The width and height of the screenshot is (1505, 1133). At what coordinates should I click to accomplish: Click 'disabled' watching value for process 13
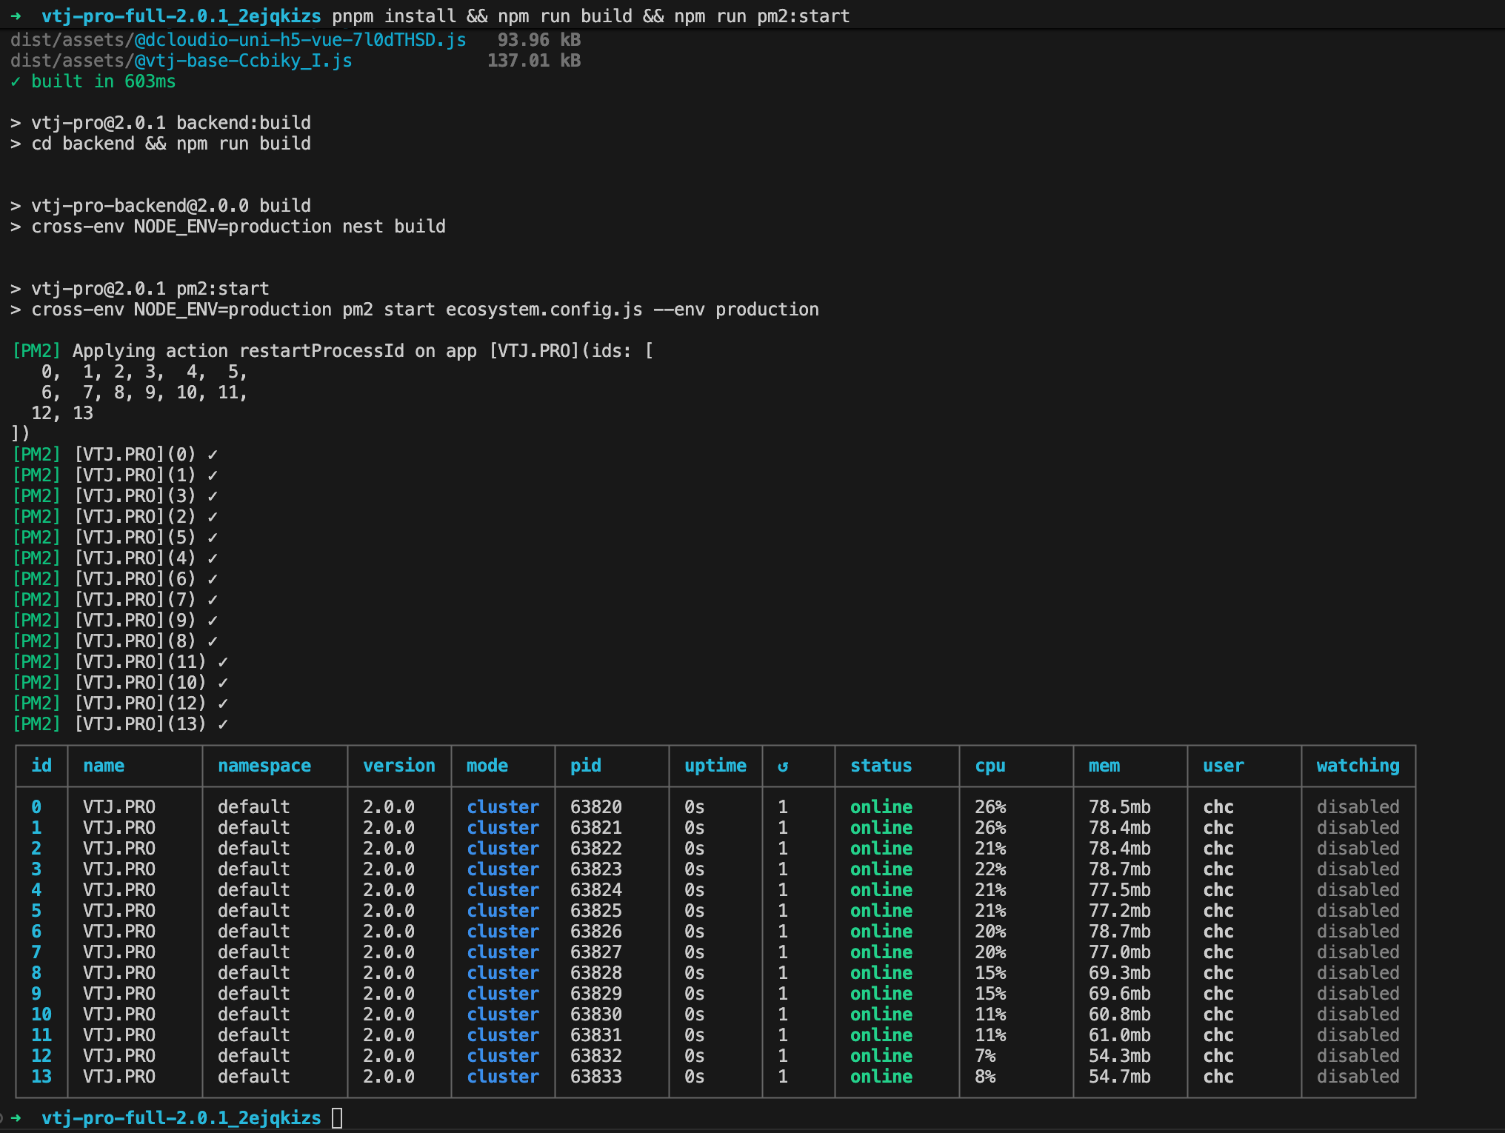1358,1077
